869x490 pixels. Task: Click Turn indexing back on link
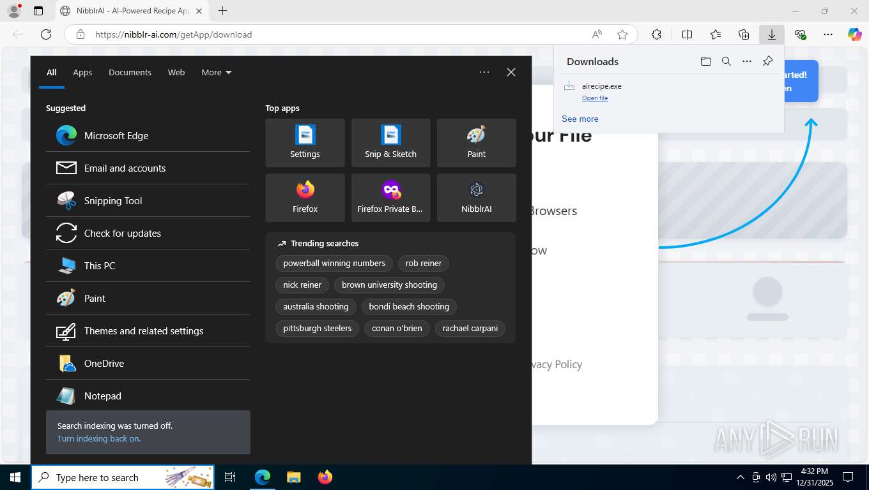click(99, 438)
